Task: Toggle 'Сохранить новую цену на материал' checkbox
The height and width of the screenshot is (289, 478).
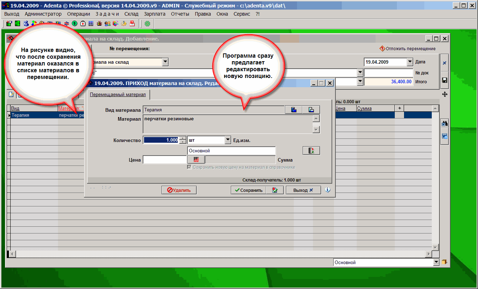Action: [190, 167]
